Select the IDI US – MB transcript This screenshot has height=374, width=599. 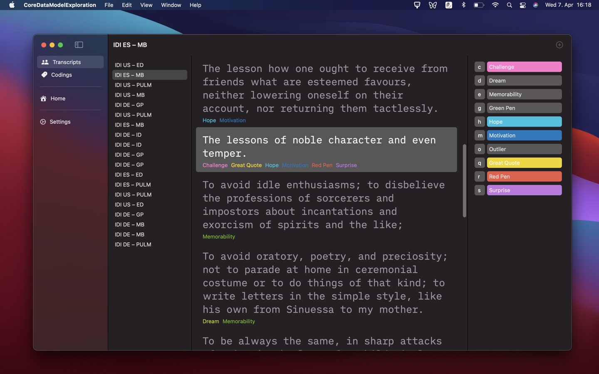coord(150,95)
